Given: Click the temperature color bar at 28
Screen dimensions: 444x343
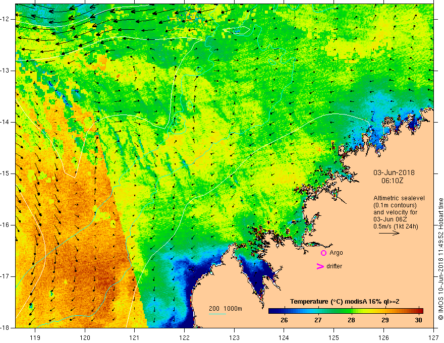Looking at the screenshot, I should [x=351, y=311].
